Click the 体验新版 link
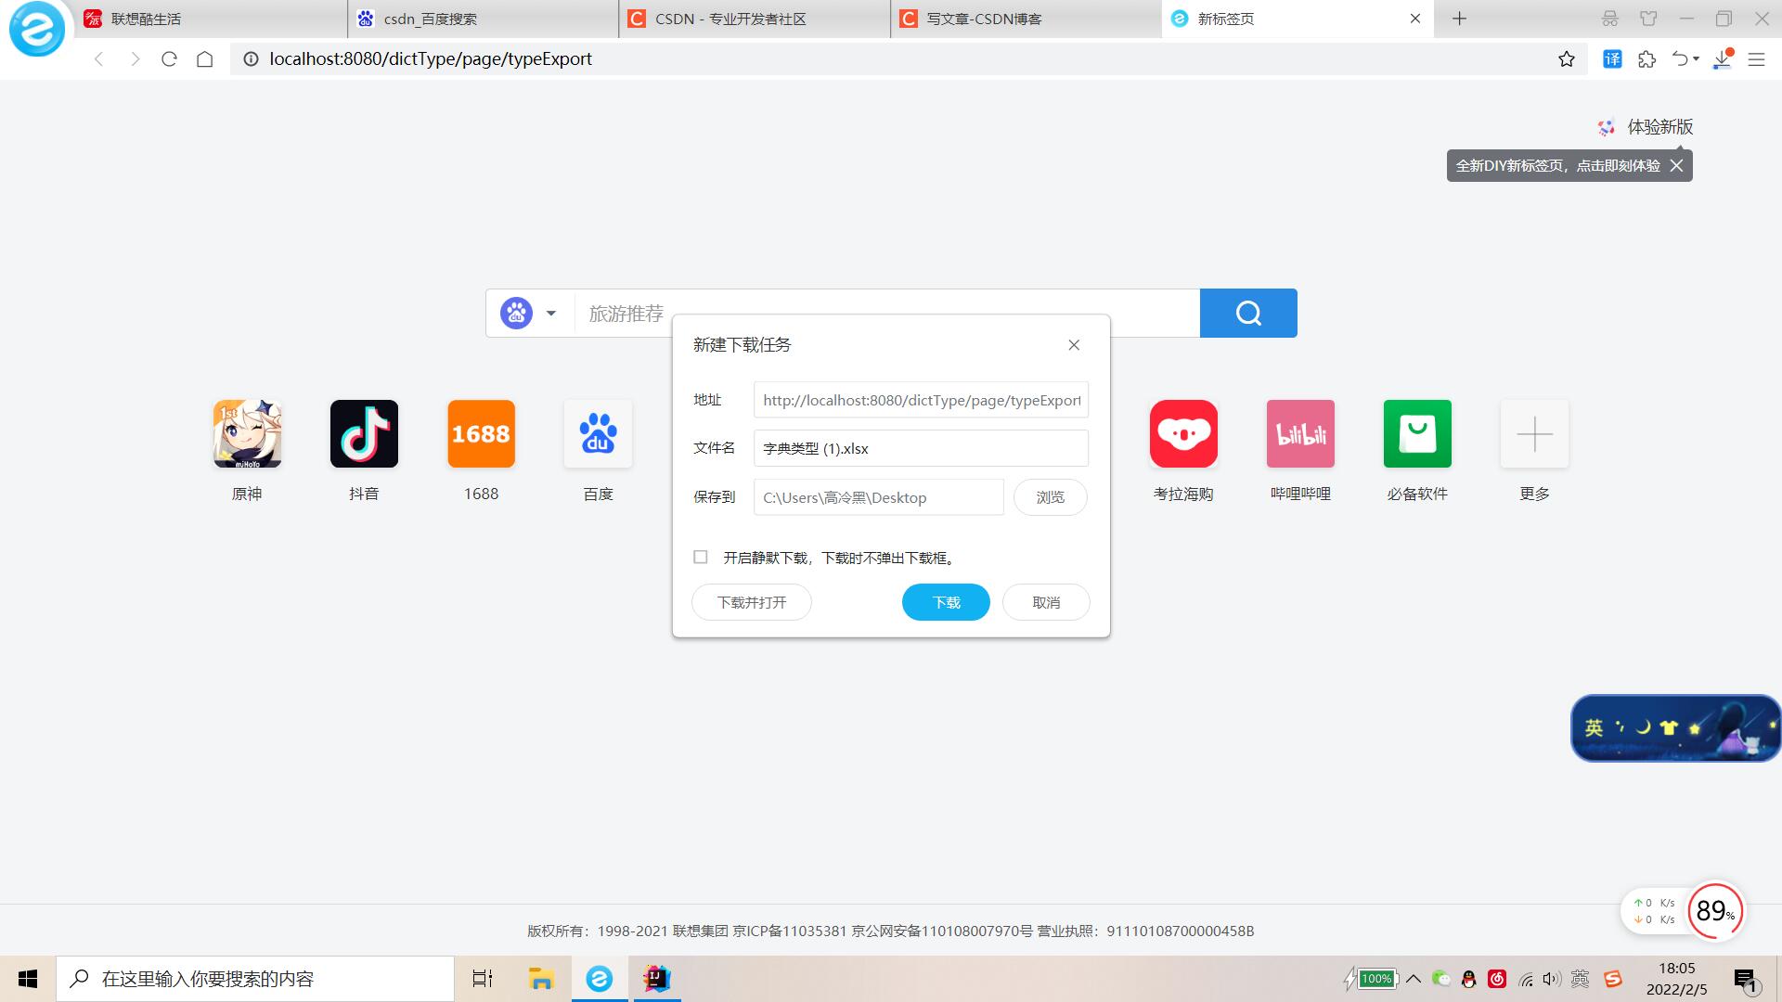1782x1002 pixels. pyautogui.click(x=1660, y=127)
